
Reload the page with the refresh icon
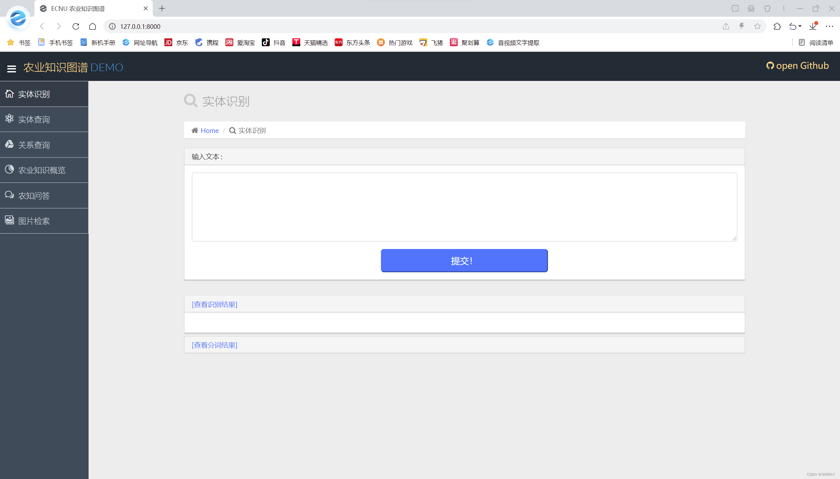[76, 26]
